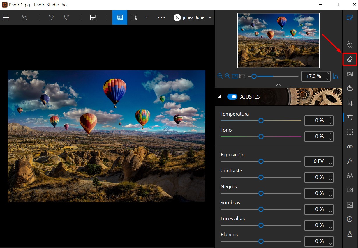The width and height of the screenshot is (358, 248).
Task: Open the brick texture tool
Action: point(350,190)
